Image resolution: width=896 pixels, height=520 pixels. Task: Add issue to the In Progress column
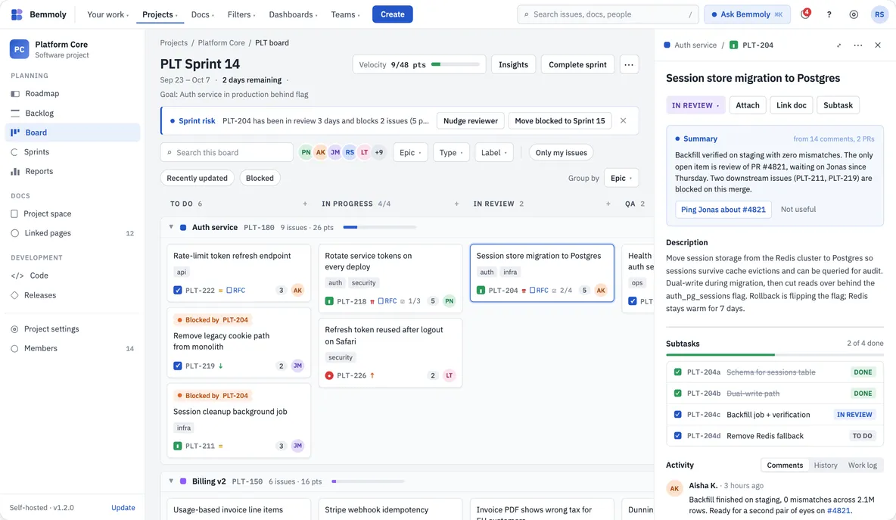456,204
